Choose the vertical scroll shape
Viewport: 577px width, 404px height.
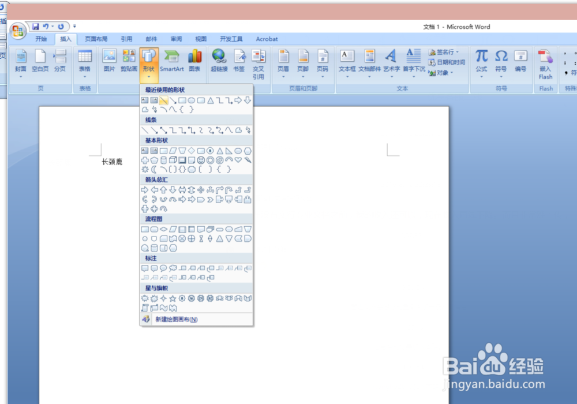[145, 308]
